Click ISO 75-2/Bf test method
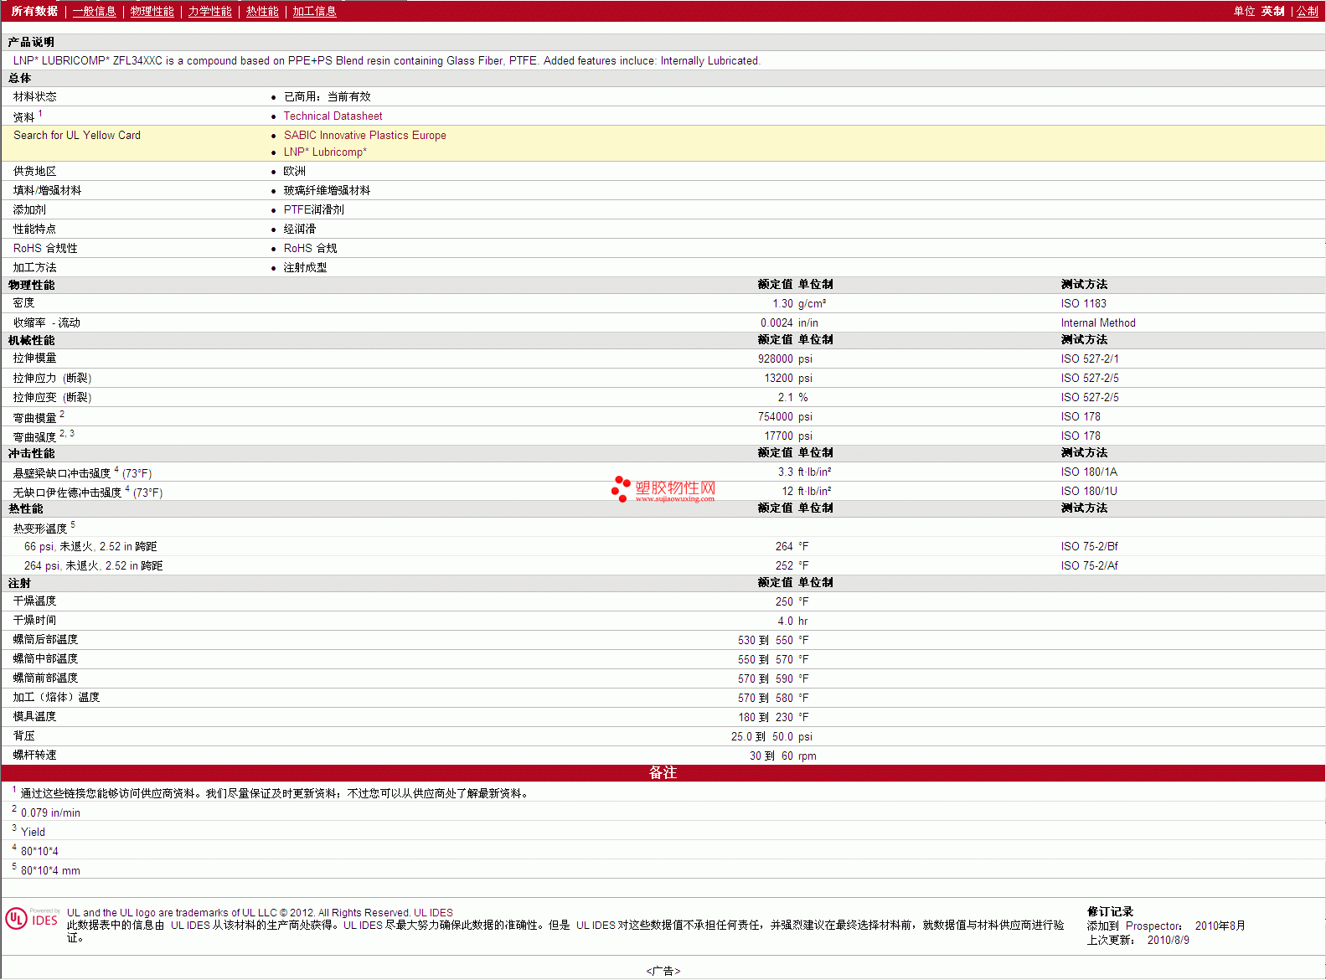 (1089, 547)
